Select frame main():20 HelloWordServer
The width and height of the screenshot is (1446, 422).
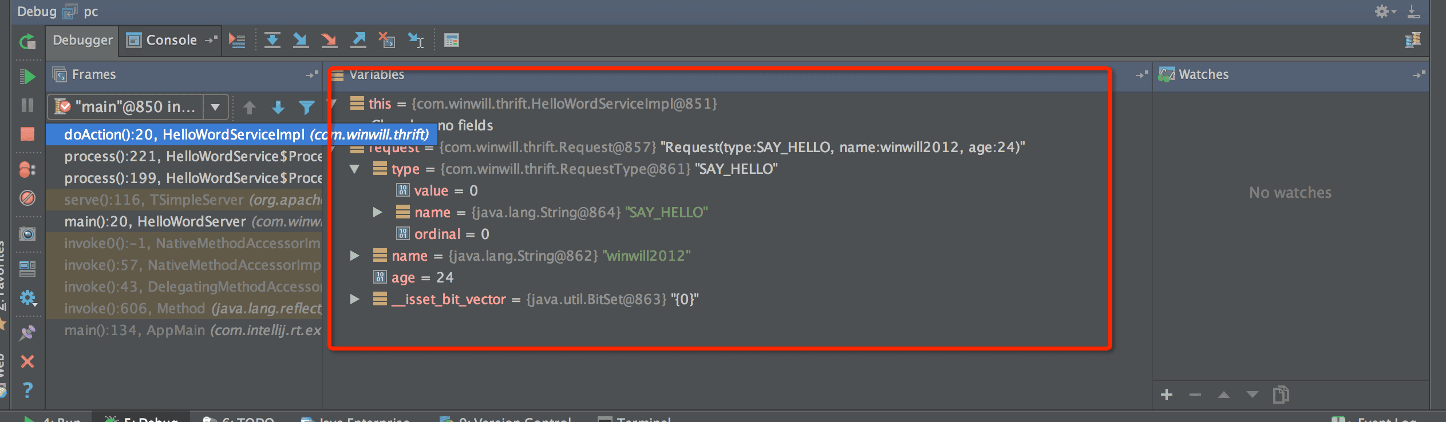pyautogui.click(x=184, y=221)
